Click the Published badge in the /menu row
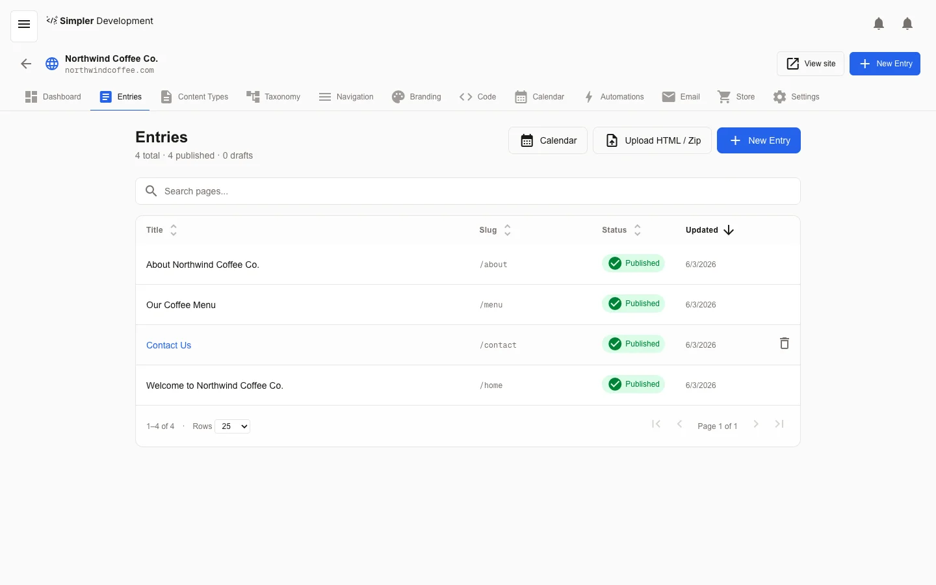 pyautogui.click(x=633, y=304)
